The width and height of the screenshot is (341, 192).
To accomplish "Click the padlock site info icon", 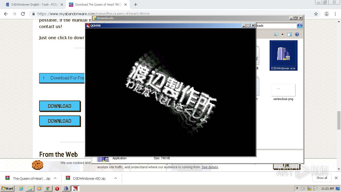I will (x=34, y=14).
